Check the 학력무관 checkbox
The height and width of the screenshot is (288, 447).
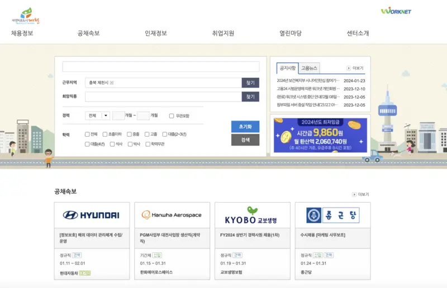coord(148,144)
